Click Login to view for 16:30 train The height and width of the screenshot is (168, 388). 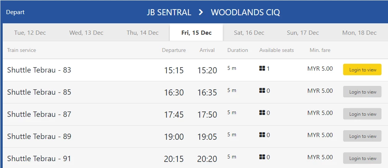pos(362,92)
